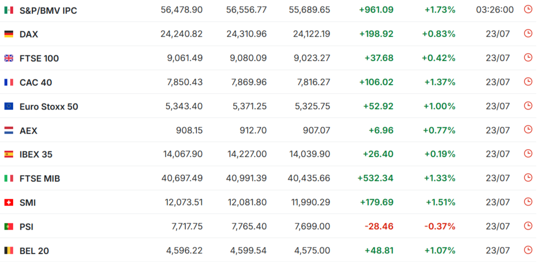Click the German flag next to DAX
Screen dimensions: 538x262
(x=9, y=34)
